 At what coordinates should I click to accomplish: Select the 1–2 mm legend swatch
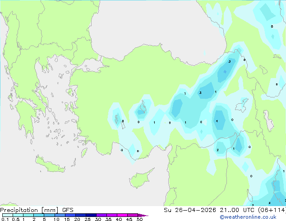(x=28, y=215)
